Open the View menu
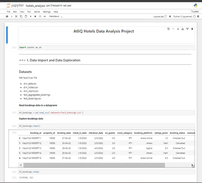Image resolution: width=202 pixels, height=183 pixels. (22, 12)
